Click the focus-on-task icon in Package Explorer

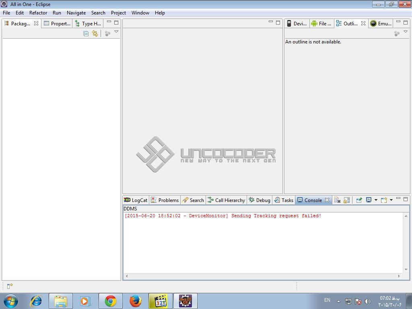(x=107, y=34)
